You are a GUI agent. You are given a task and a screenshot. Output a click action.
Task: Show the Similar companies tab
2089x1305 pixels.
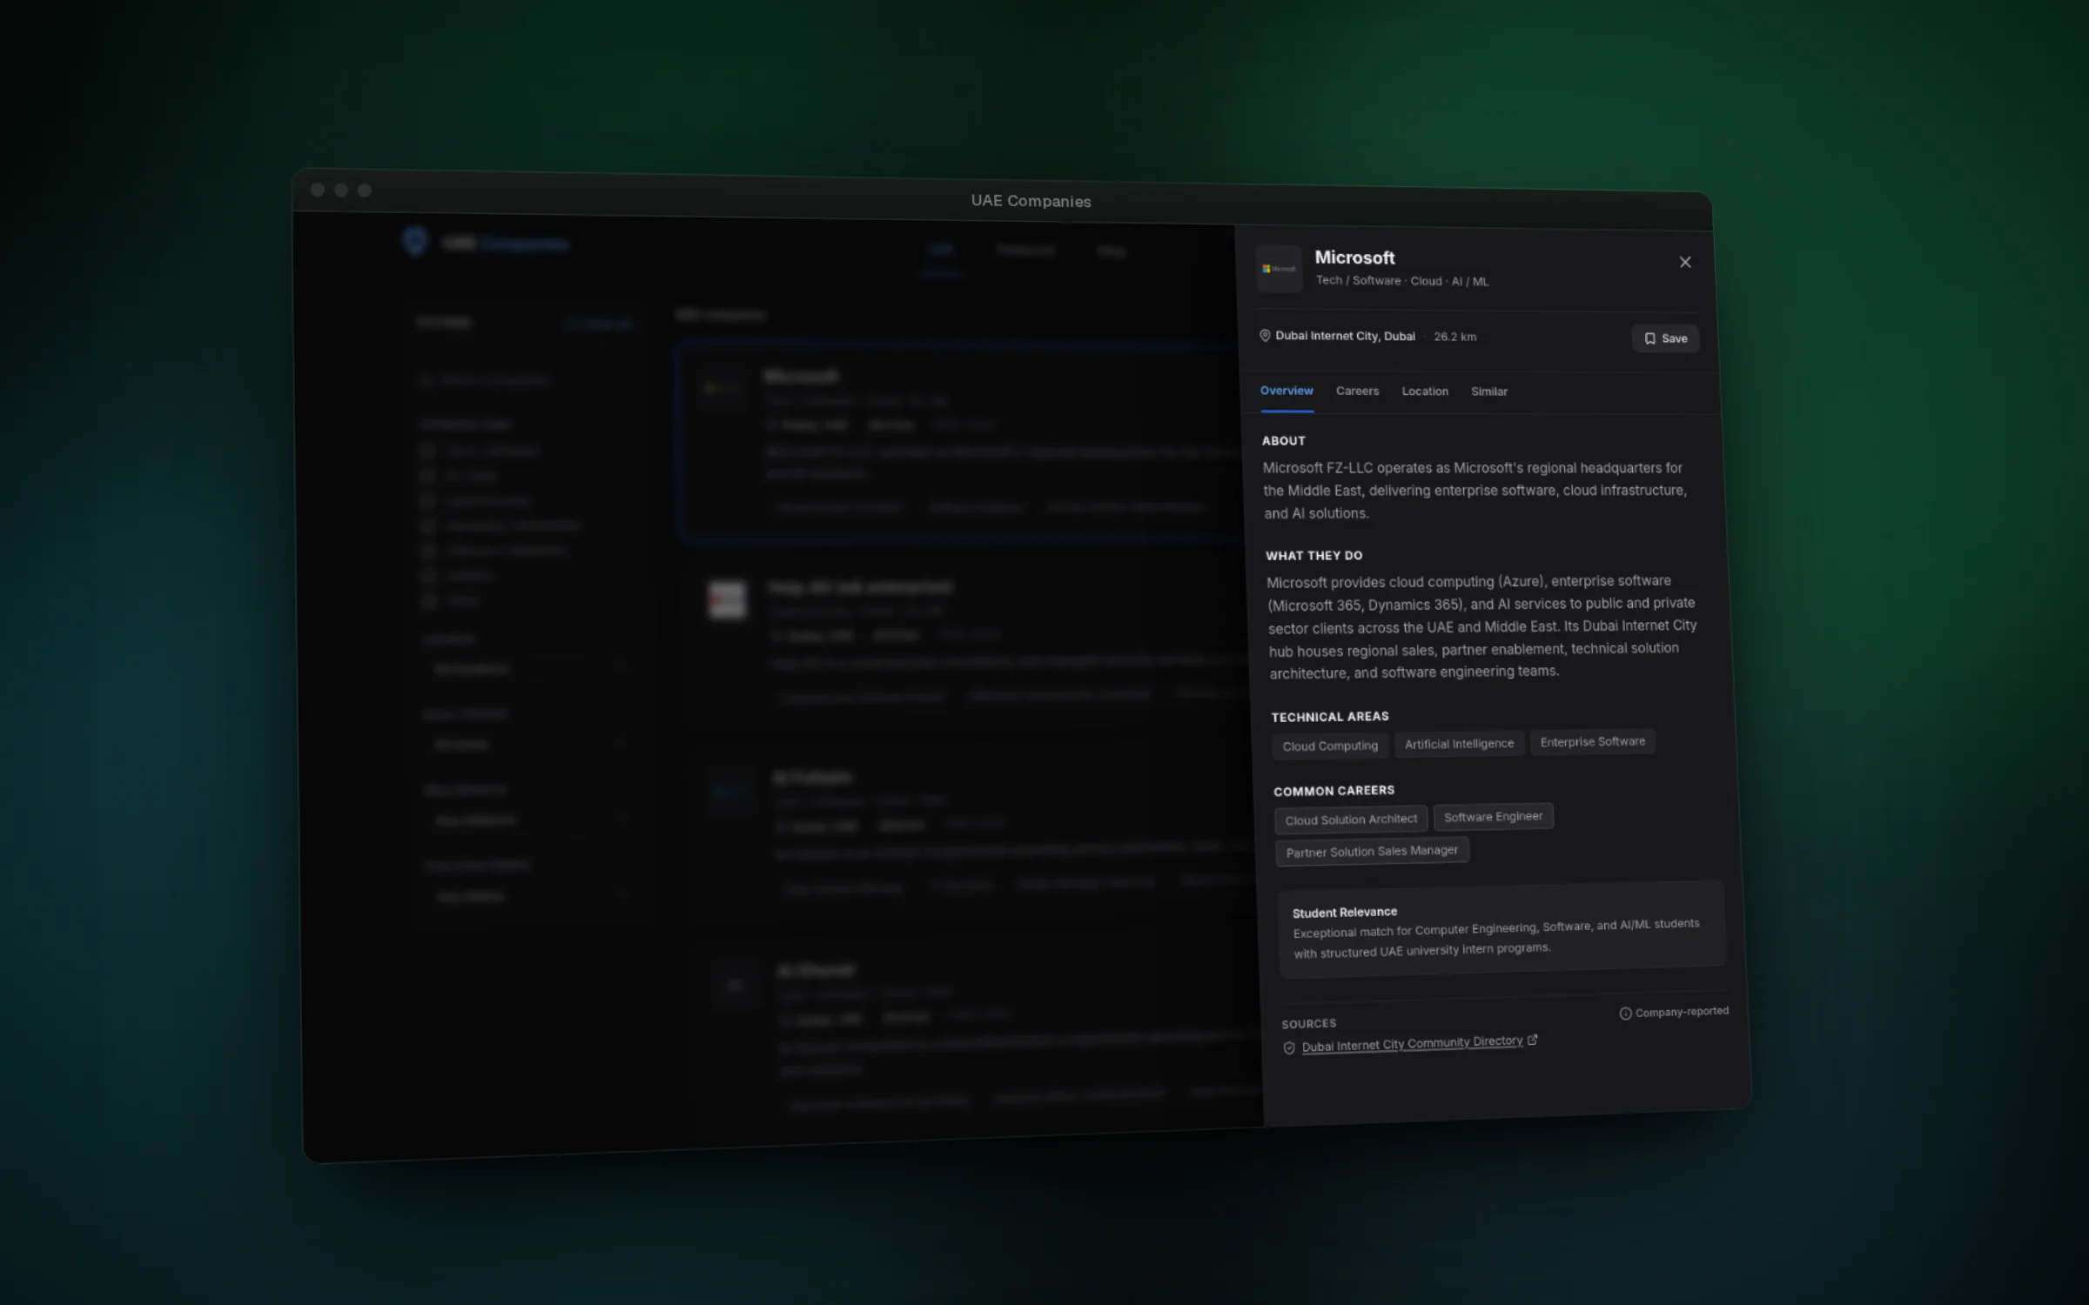[x=1489, y=391]
